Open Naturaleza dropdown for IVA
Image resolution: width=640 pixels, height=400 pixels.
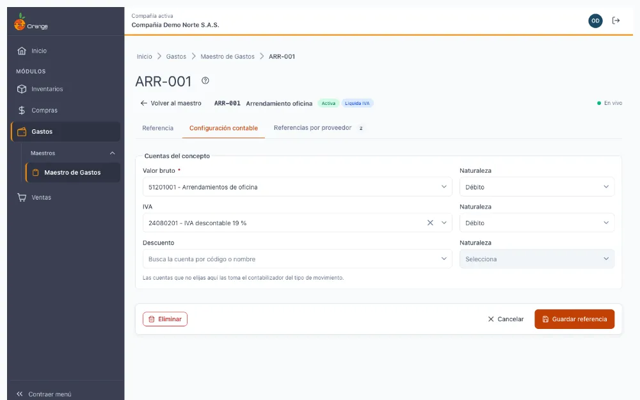(x=537, y=223)
